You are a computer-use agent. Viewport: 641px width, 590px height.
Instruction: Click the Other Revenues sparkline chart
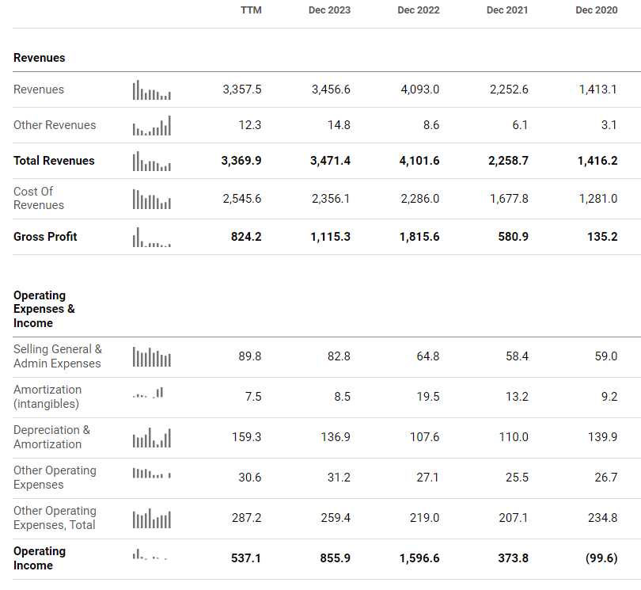[x=151, y=126]
